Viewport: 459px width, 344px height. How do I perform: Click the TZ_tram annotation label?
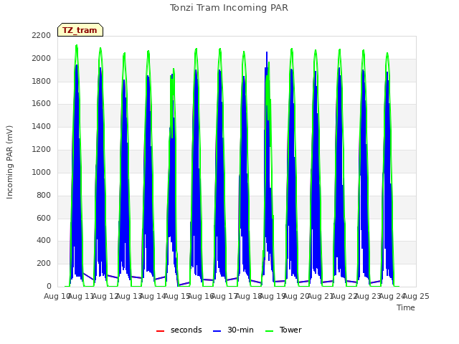[x=80, y=30]
